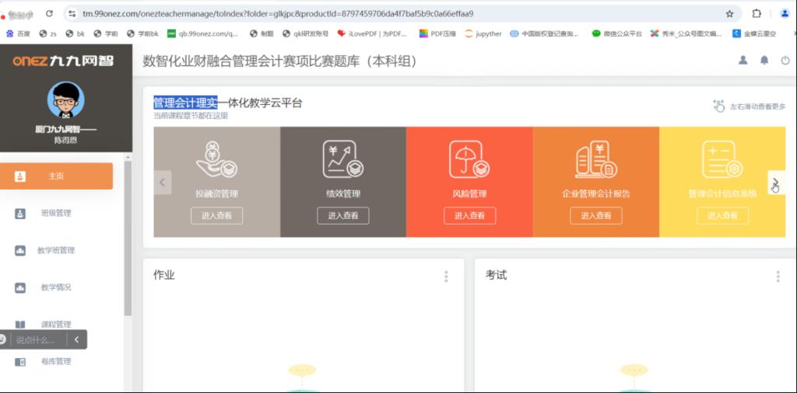797x393 pixels.
Task: Click the 投融资管理 course card icon
Action: 216,160
